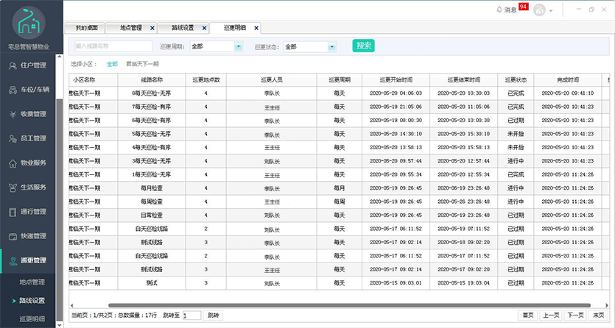Open 物业服务 house icon in sidebar

point(13,163)
